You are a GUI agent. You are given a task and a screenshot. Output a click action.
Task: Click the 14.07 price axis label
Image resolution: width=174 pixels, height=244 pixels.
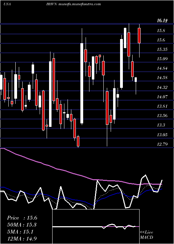pos(162,97)
